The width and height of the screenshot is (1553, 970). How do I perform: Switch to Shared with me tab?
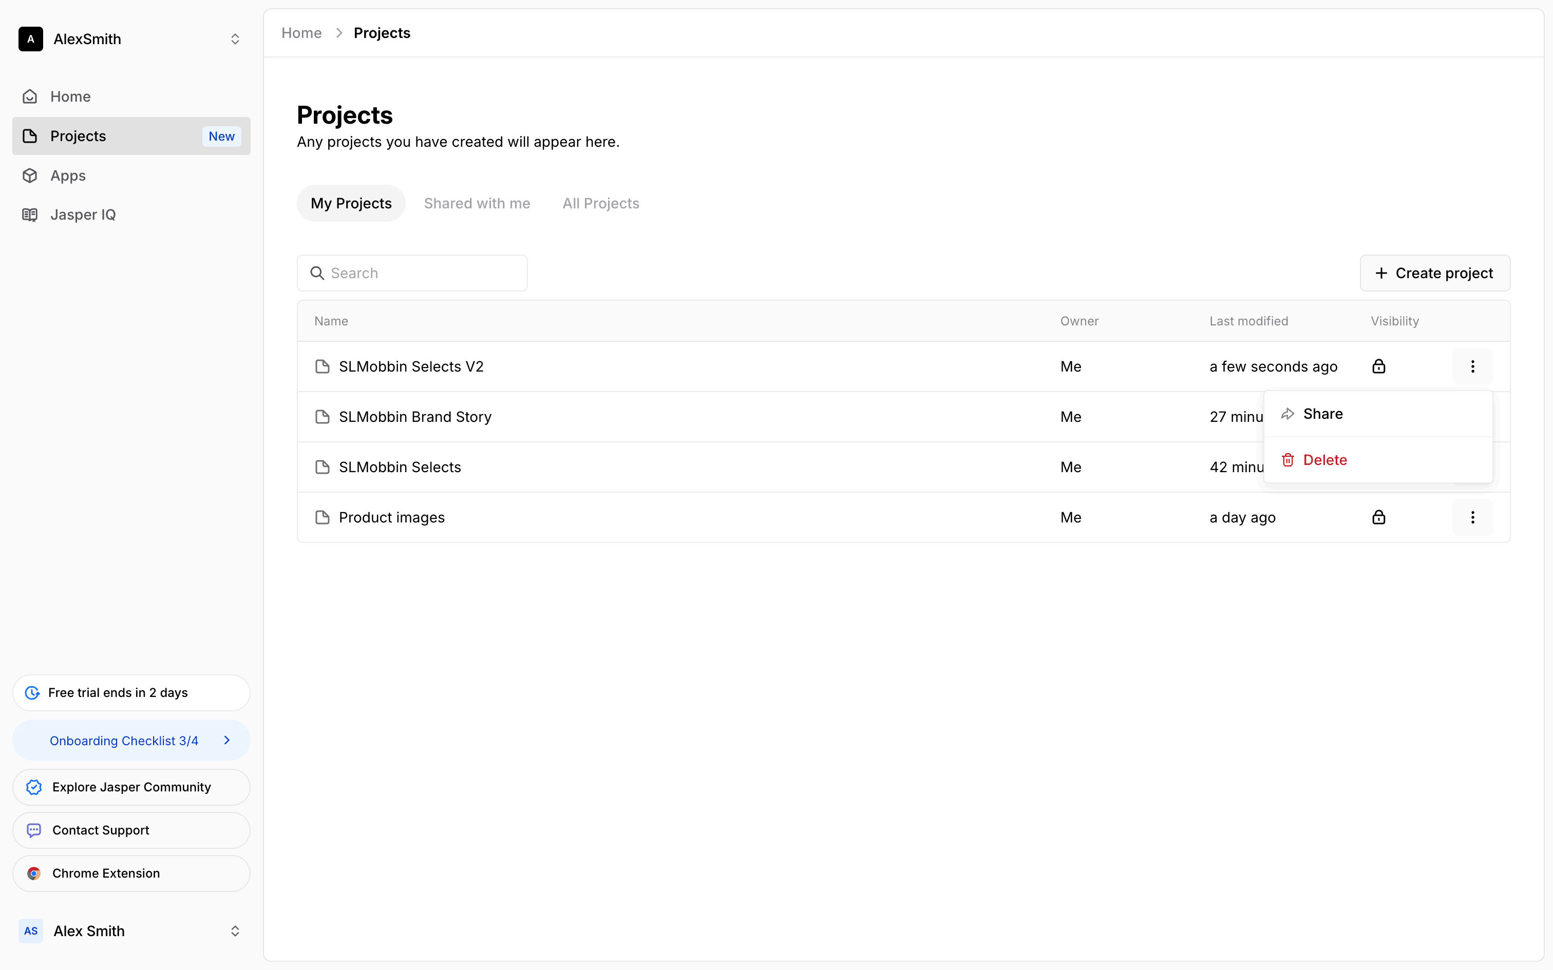coord(477,203)
